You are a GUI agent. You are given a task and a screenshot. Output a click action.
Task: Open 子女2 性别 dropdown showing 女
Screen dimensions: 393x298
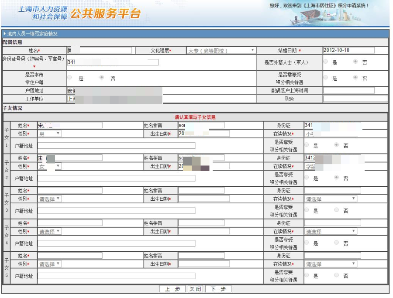(x=50, y=166)
